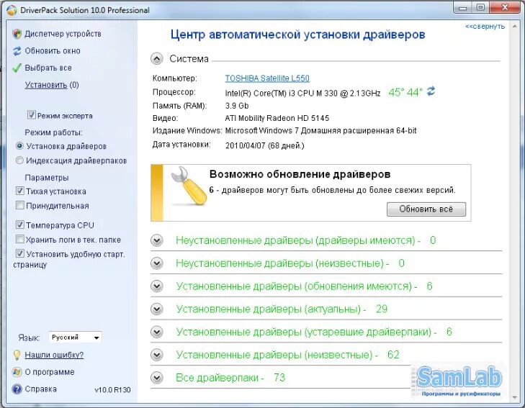Screen dimensions: 525x408
Task: Expand Установленные драйверы (актуальны) section
Action: click(157, 309)
